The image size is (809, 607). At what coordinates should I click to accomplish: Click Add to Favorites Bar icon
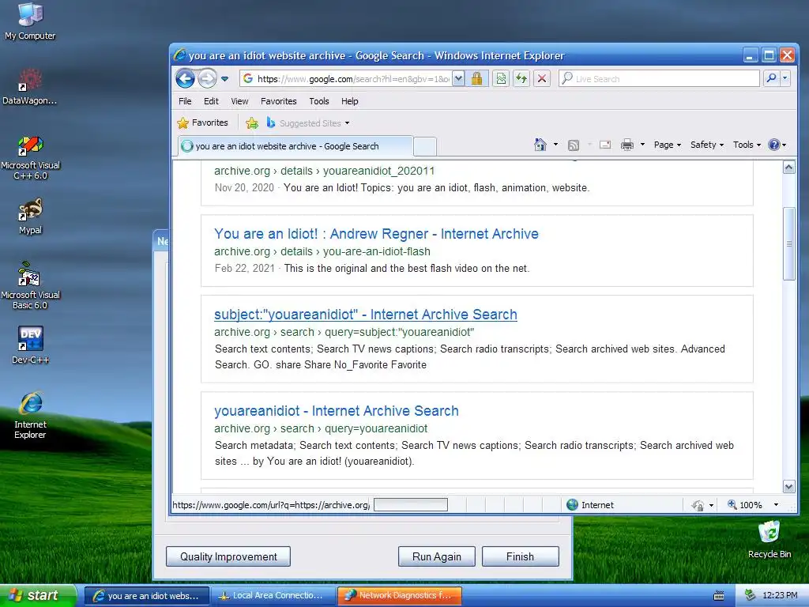pyautogui.click(x=252, y=123)
